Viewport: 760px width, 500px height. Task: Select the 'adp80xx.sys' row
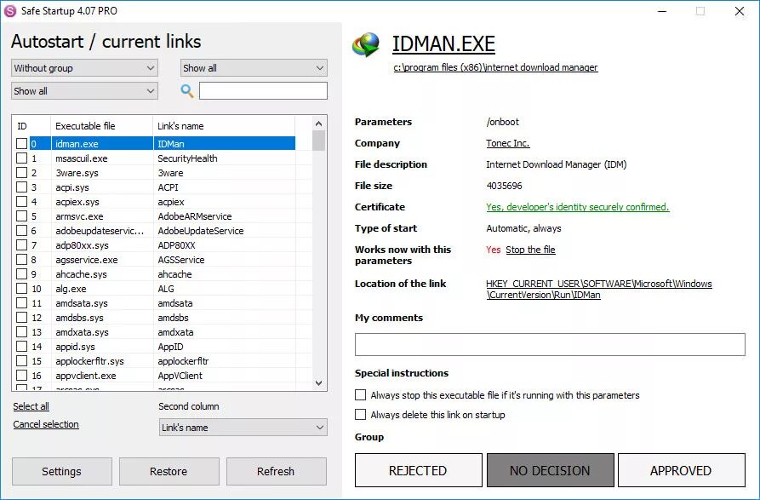(x=156, y=245)
